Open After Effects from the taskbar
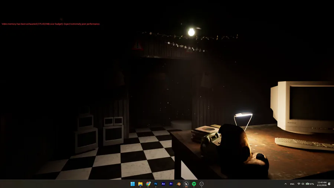The width and height of the screenshot is (334, 188). (163, 184)
